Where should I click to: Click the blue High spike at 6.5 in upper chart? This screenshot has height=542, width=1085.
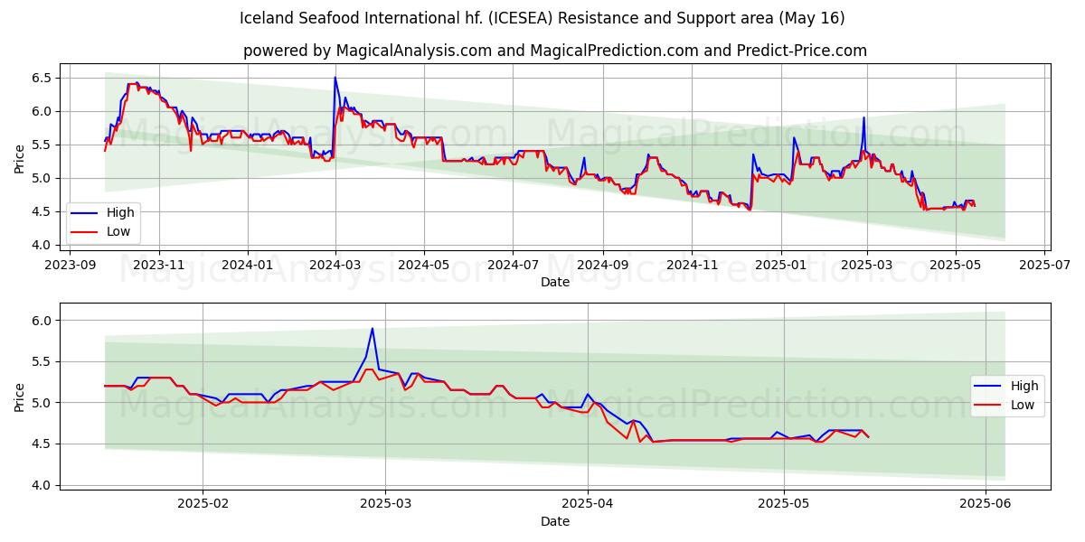click(335, 79)
